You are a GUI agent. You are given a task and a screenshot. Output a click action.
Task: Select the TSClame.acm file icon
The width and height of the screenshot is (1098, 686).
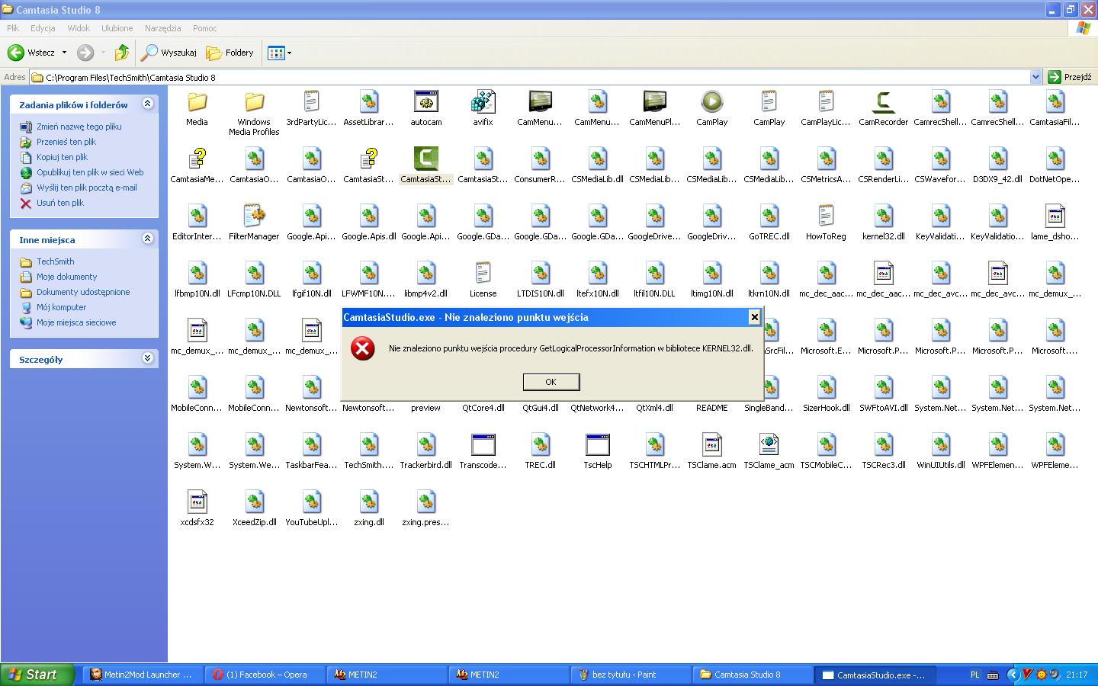click(x=711, y=444)
